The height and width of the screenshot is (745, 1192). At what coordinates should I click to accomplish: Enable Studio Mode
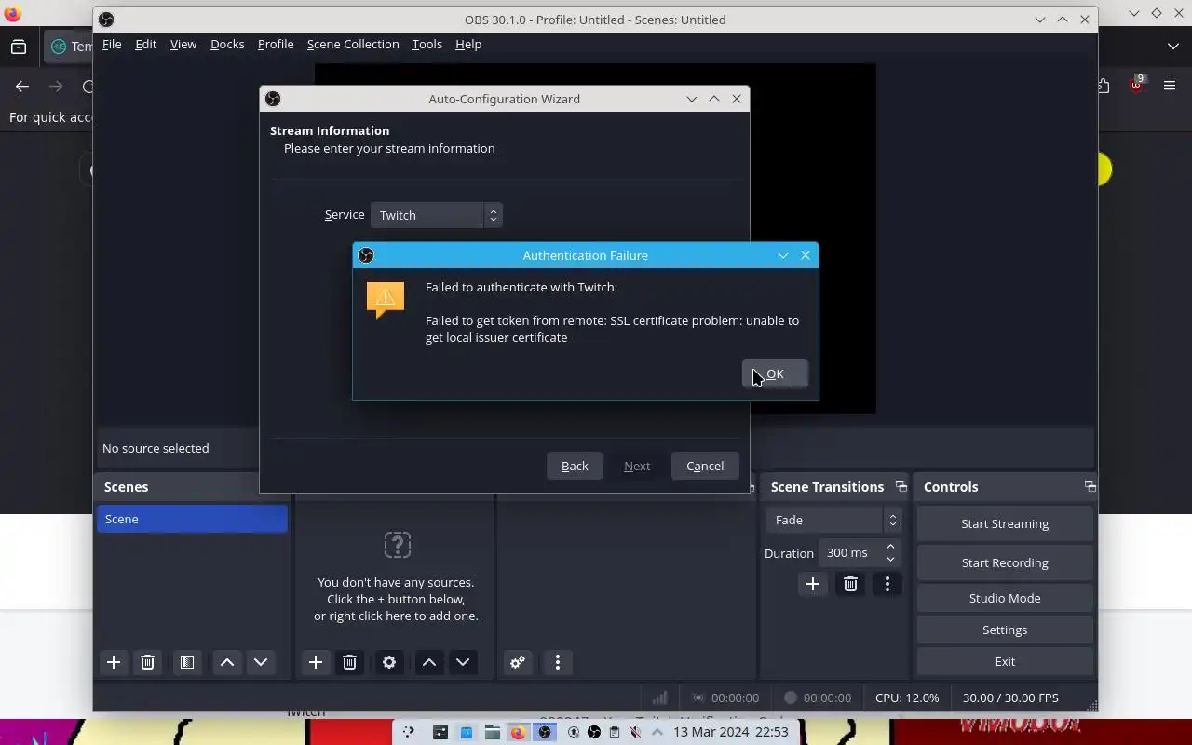click(1005, 598)
